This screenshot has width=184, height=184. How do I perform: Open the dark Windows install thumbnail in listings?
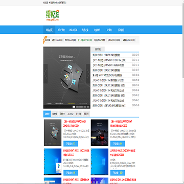point(53,133)
